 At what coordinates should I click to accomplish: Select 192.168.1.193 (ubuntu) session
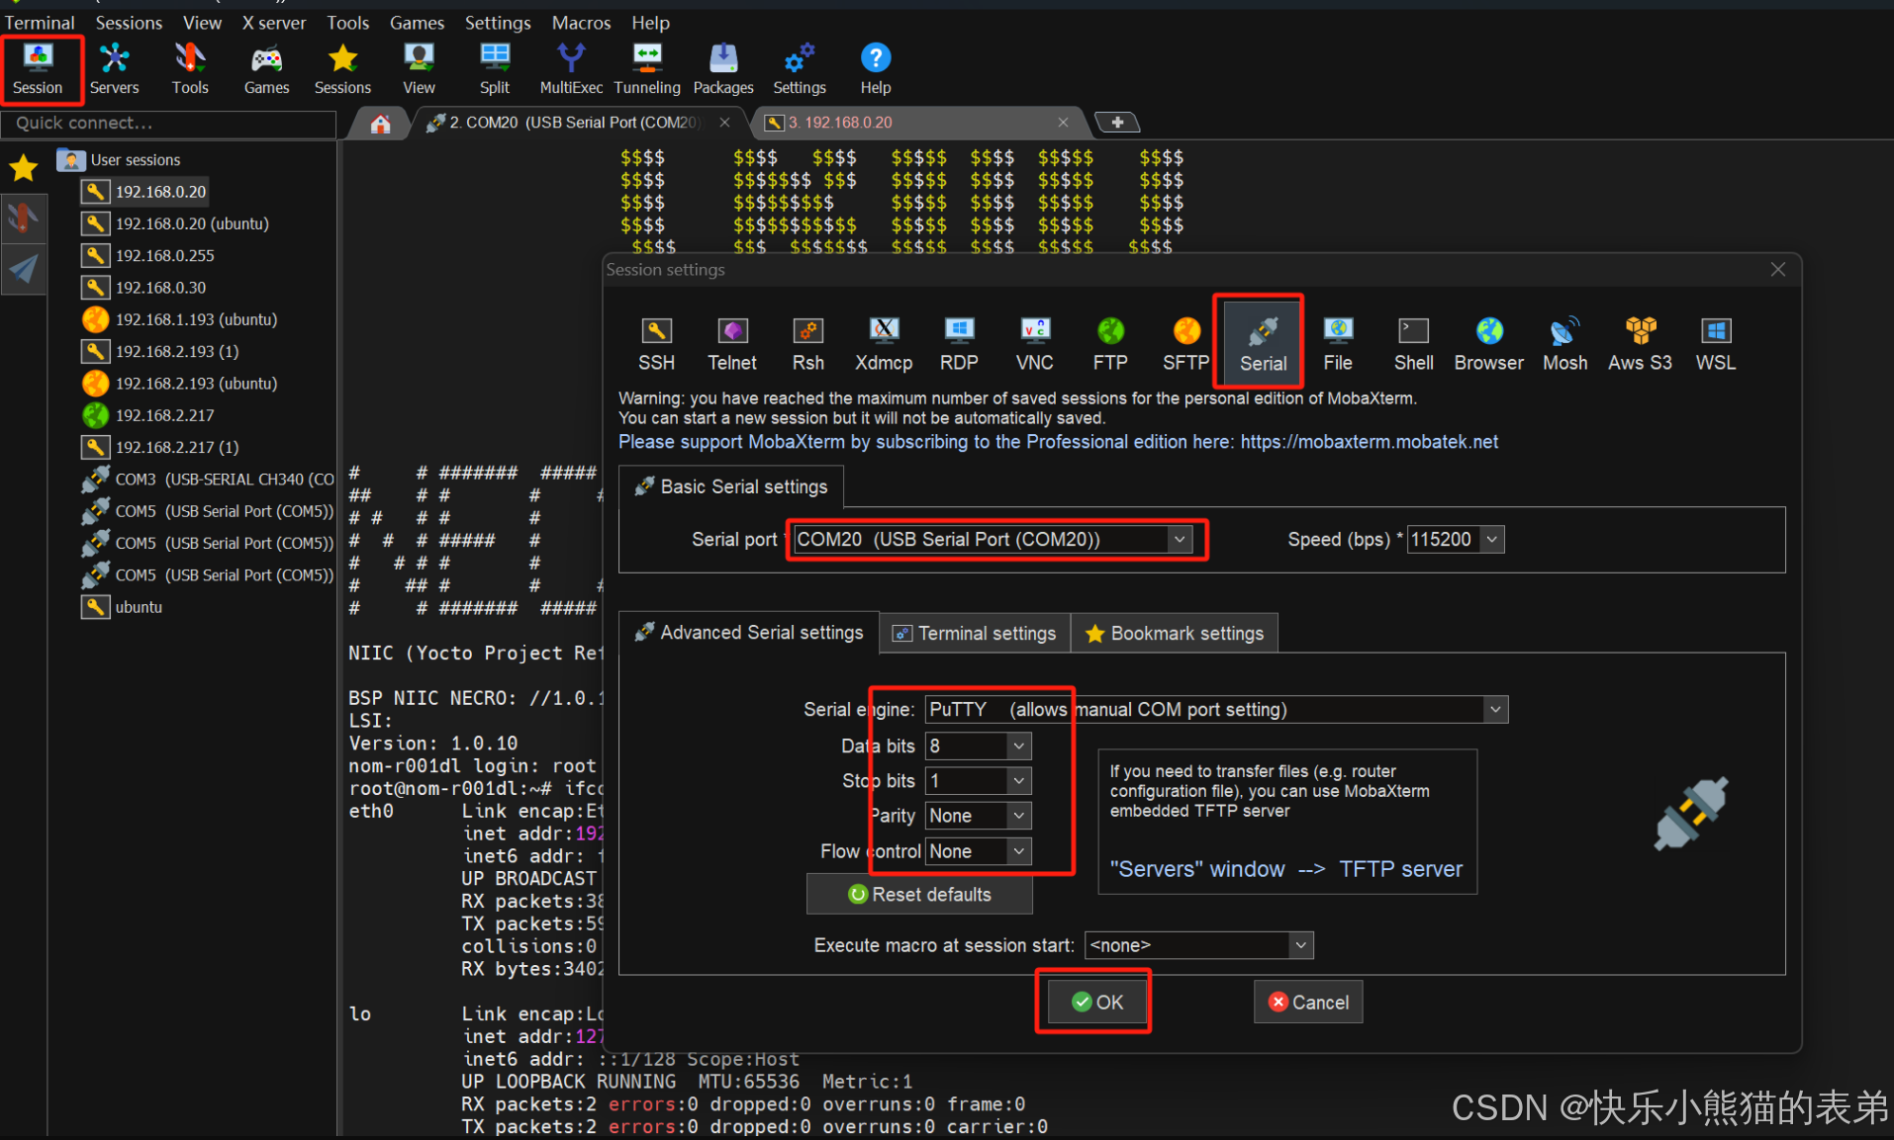point(180,319)
